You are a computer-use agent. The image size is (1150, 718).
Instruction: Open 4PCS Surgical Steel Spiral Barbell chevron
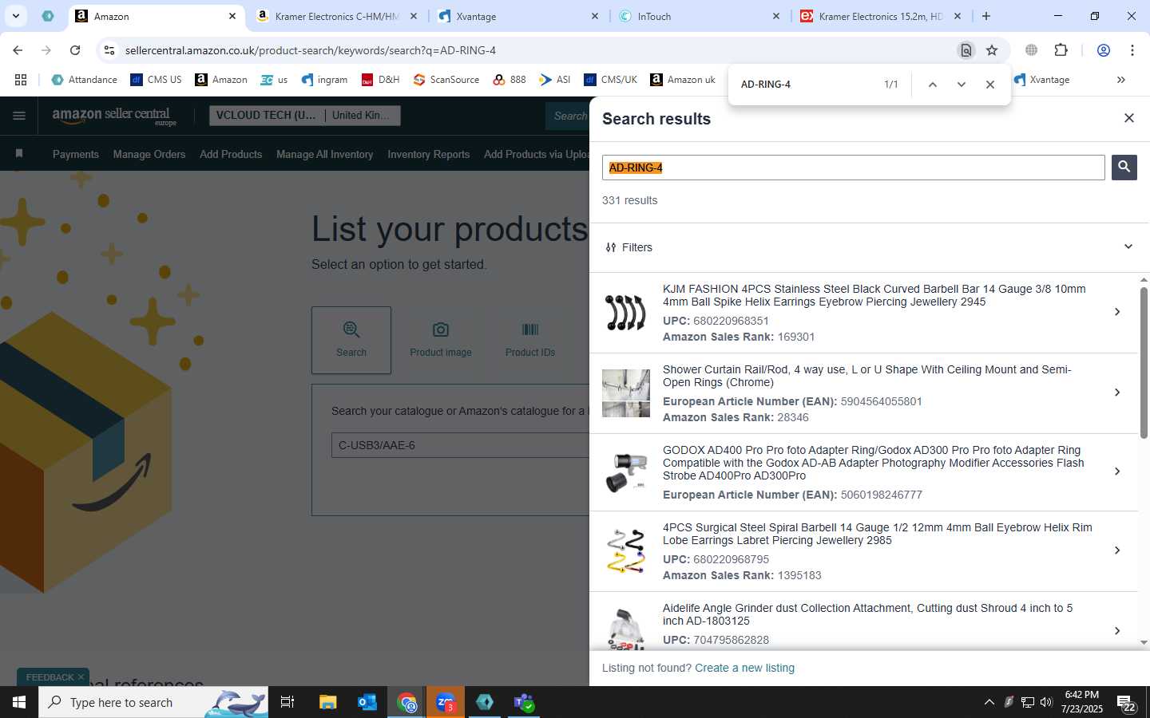pyautogui.click(x=1117, y=550)
